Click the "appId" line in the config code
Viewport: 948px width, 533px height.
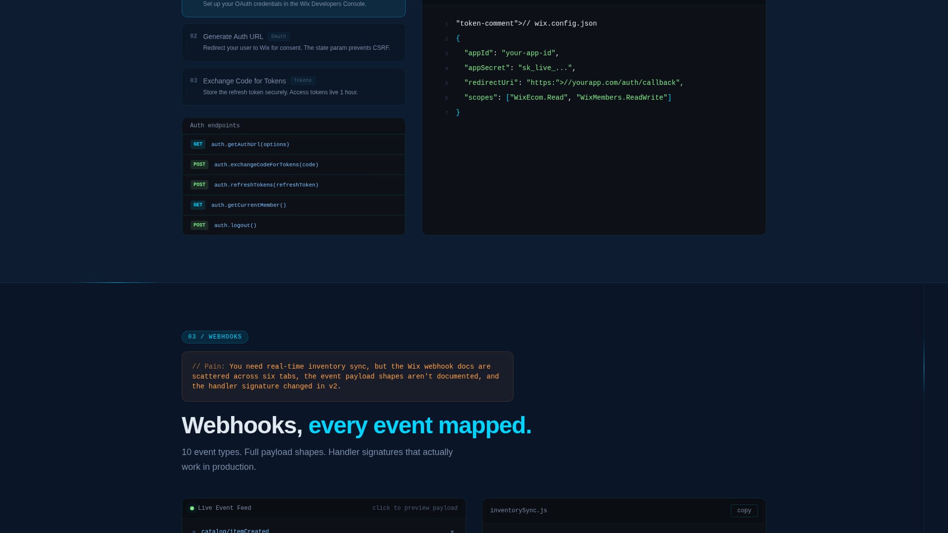point(512,53)
